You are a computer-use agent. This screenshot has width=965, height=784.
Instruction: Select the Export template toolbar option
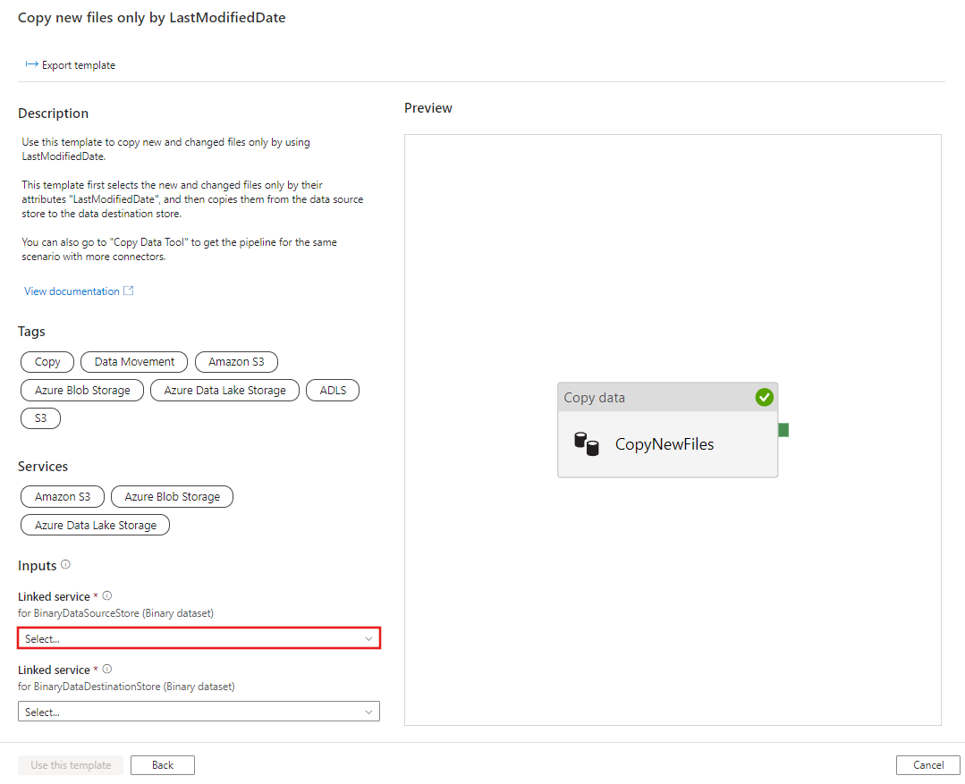[x=79, y=65]
